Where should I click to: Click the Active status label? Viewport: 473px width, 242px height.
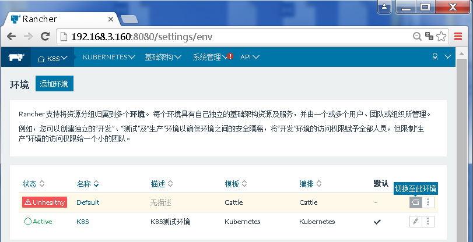pyautogui.click(x=38, y=222)
